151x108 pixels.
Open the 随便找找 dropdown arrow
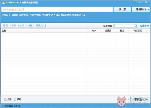tap(148, 9)
